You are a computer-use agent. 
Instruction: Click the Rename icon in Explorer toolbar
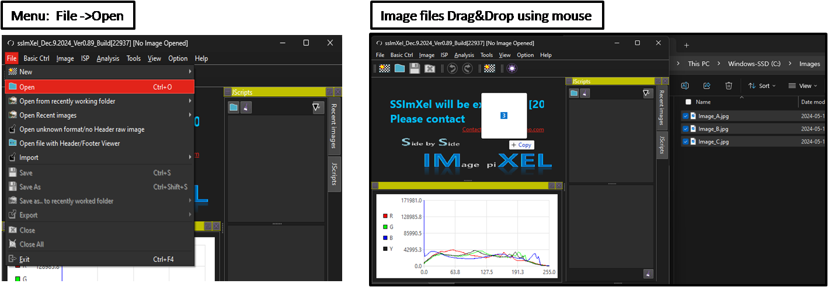pyautogui.click(x=686, y=86)
